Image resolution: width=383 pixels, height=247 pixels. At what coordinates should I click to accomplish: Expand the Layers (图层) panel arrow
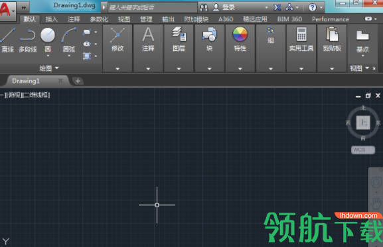point(179,69)
